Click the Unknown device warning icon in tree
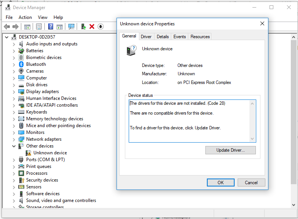 [x=28, y=153]
